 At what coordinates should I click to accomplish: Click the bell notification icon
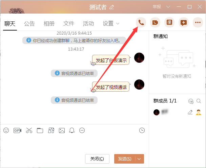click(x=72, y=130)
